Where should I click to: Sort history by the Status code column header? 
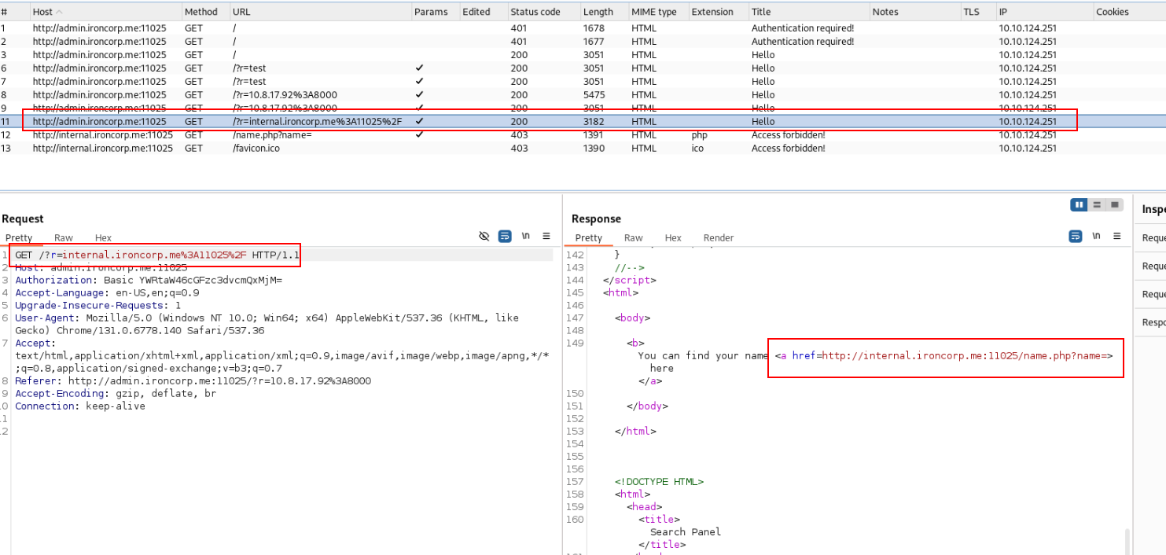(x=543, y=12)
